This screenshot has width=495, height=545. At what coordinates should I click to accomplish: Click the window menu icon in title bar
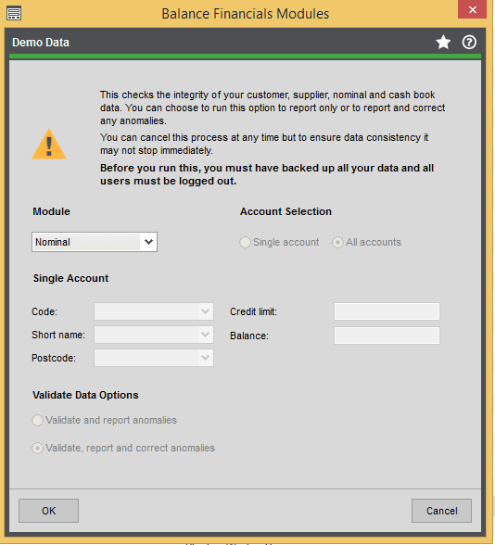[14, 14]
